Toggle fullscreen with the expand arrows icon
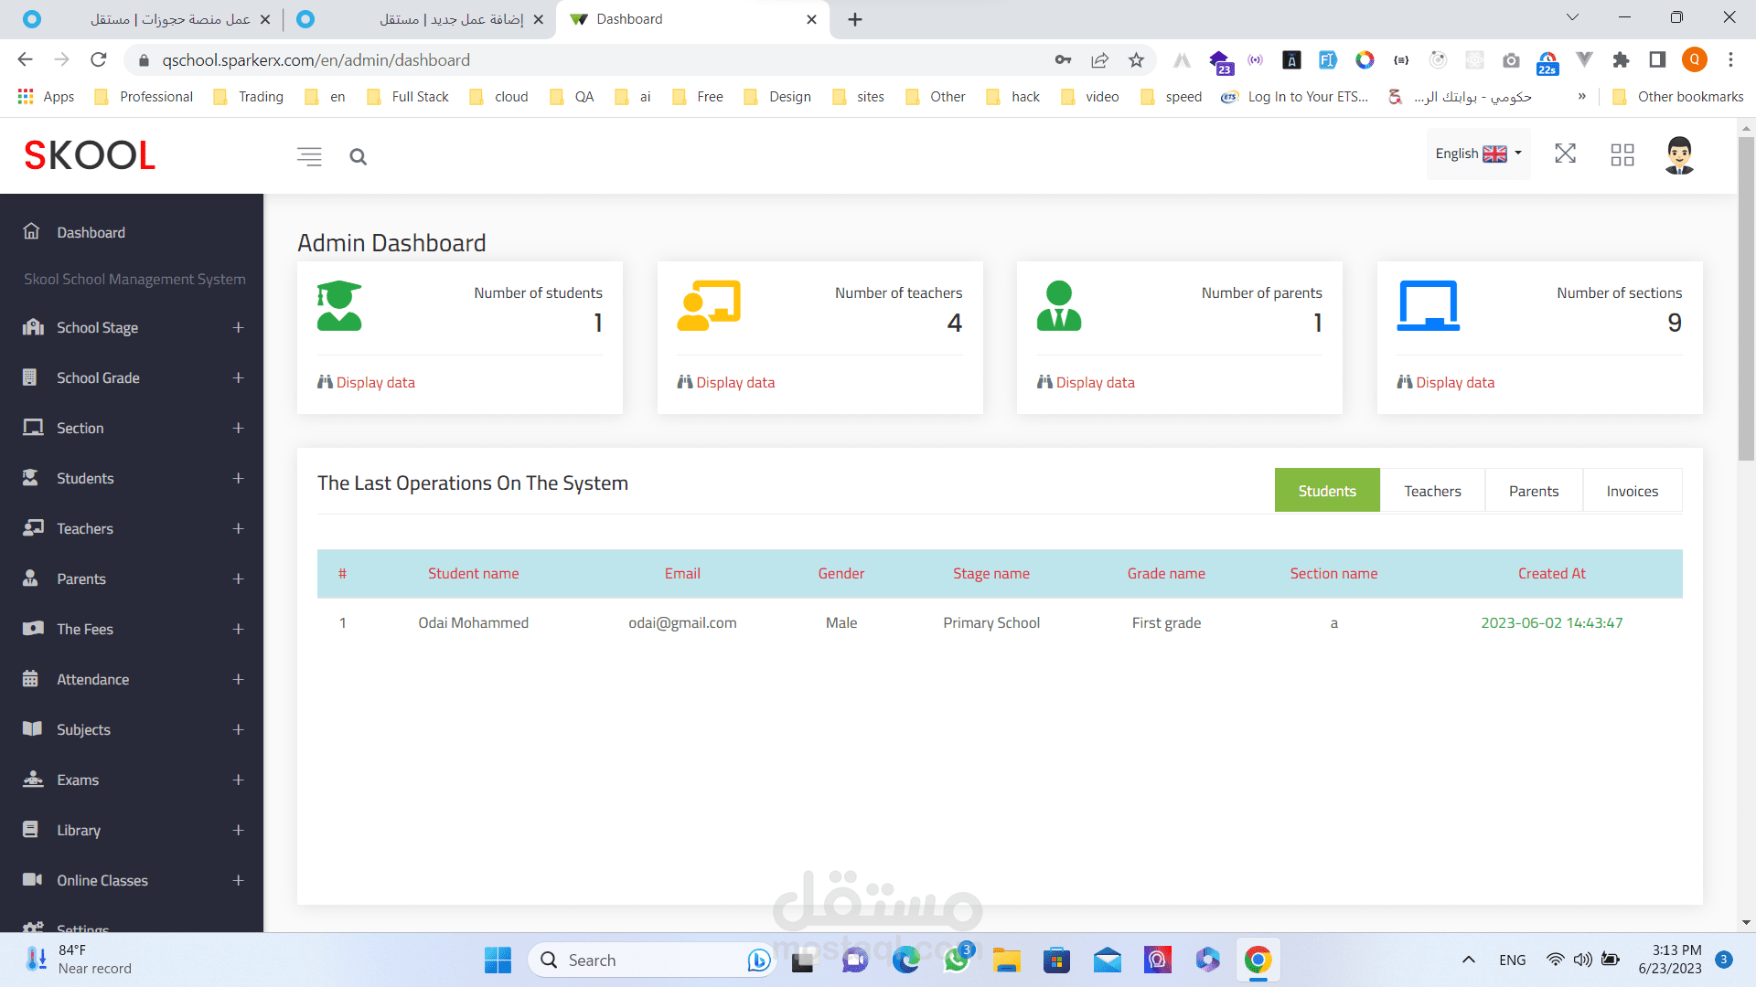Screen dimensions: 1756x987 tap(1565, 154)
